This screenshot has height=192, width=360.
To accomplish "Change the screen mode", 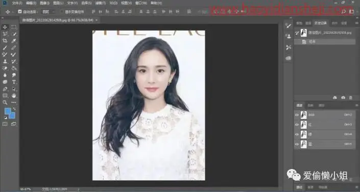I will 14,124.
